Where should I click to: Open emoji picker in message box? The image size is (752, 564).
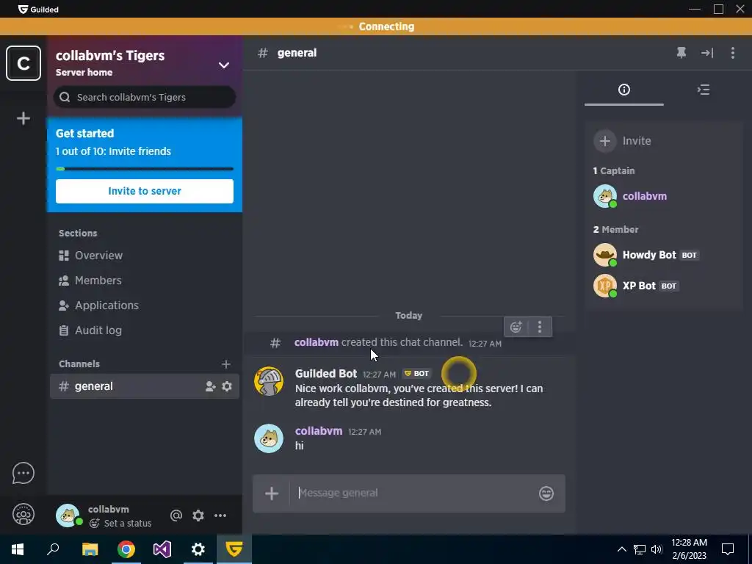546,493
